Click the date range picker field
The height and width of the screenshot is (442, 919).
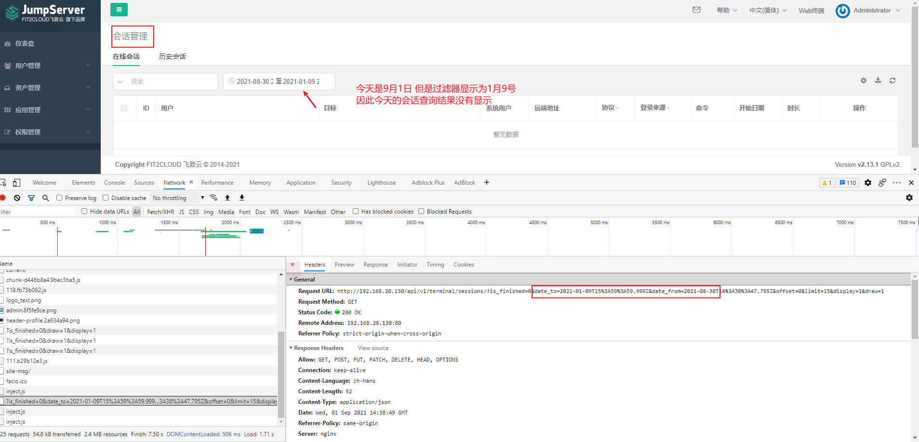[x=279, y=81]
